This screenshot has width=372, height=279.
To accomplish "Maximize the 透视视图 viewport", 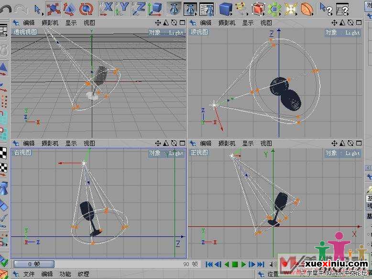I will click(183, 23).
